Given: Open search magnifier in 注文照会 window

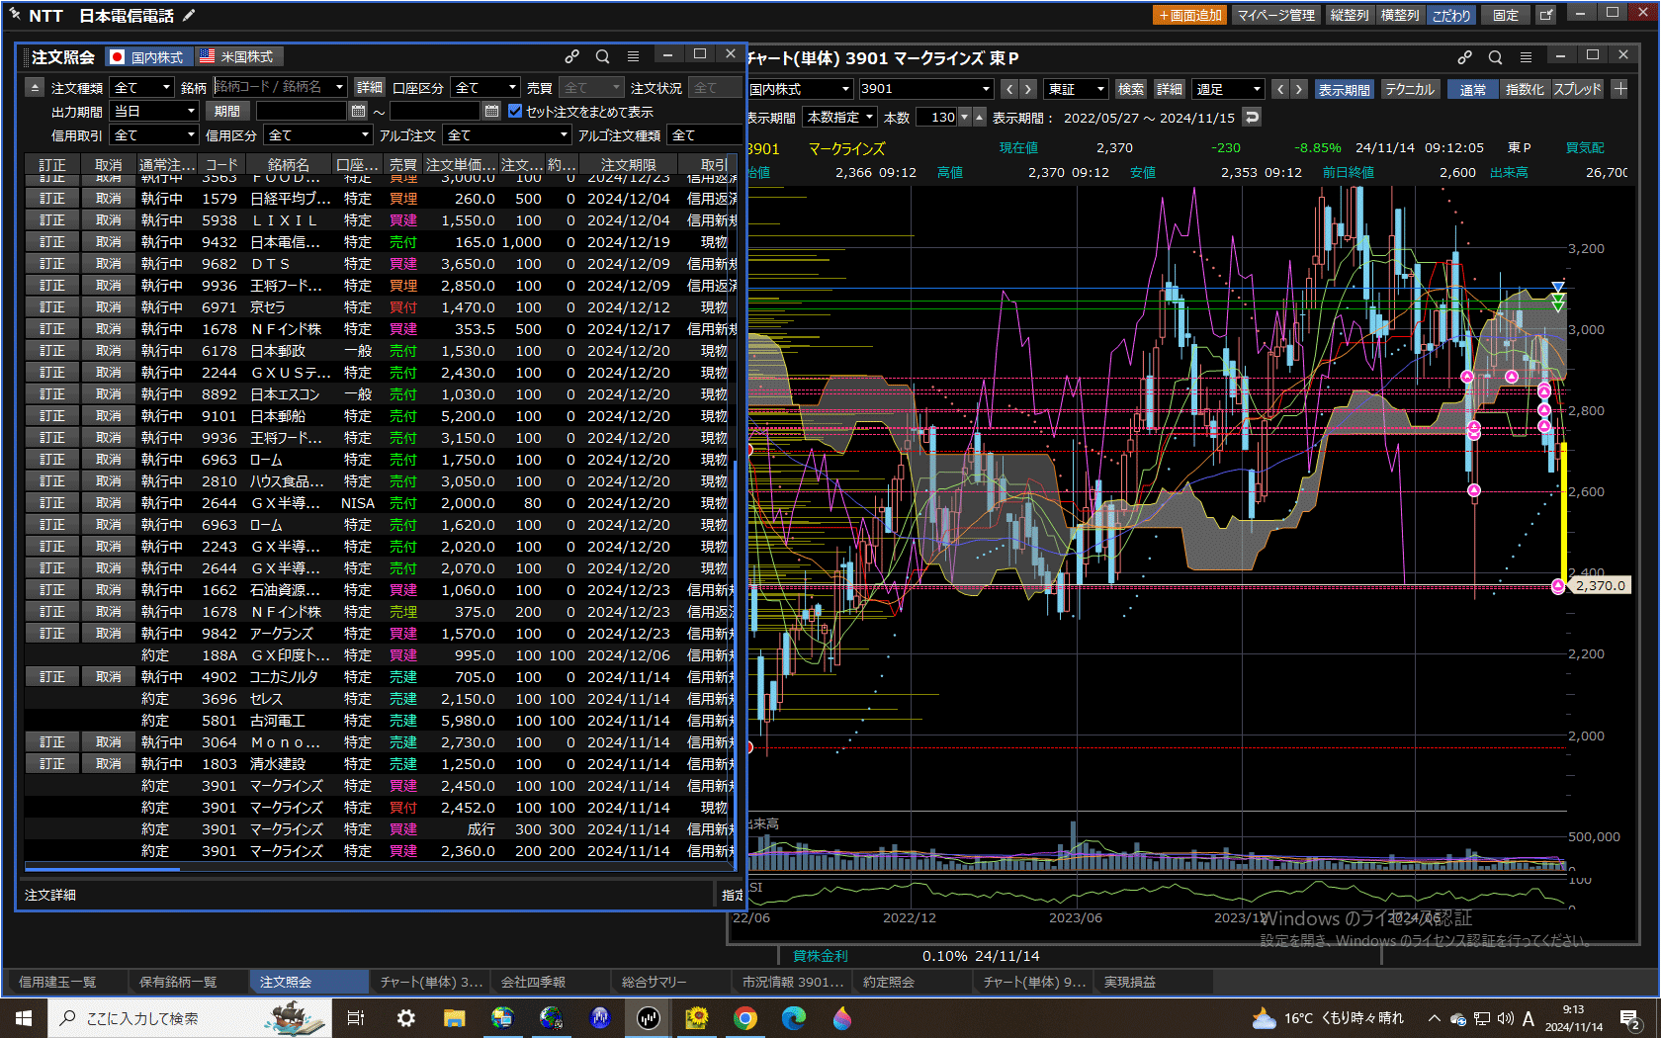Looking at the screenshot, I should 602,56.
